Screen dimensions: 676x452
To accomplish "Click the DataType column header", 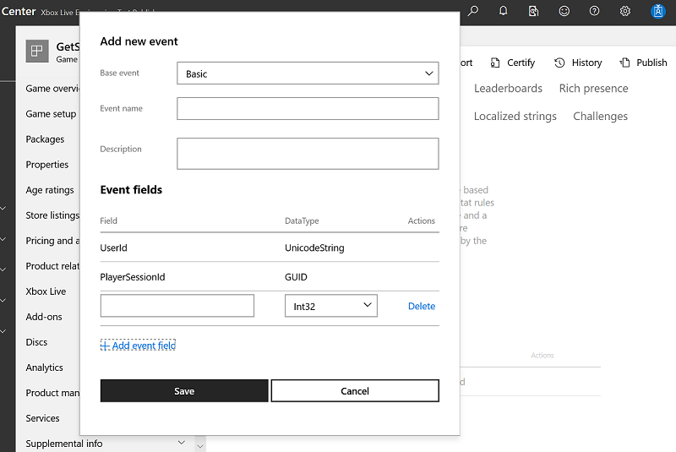I will 302,221.
